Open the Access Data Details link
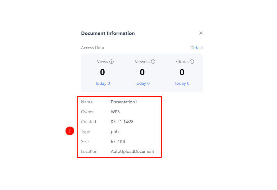This screenshot has width=277, height=190. 197,48
